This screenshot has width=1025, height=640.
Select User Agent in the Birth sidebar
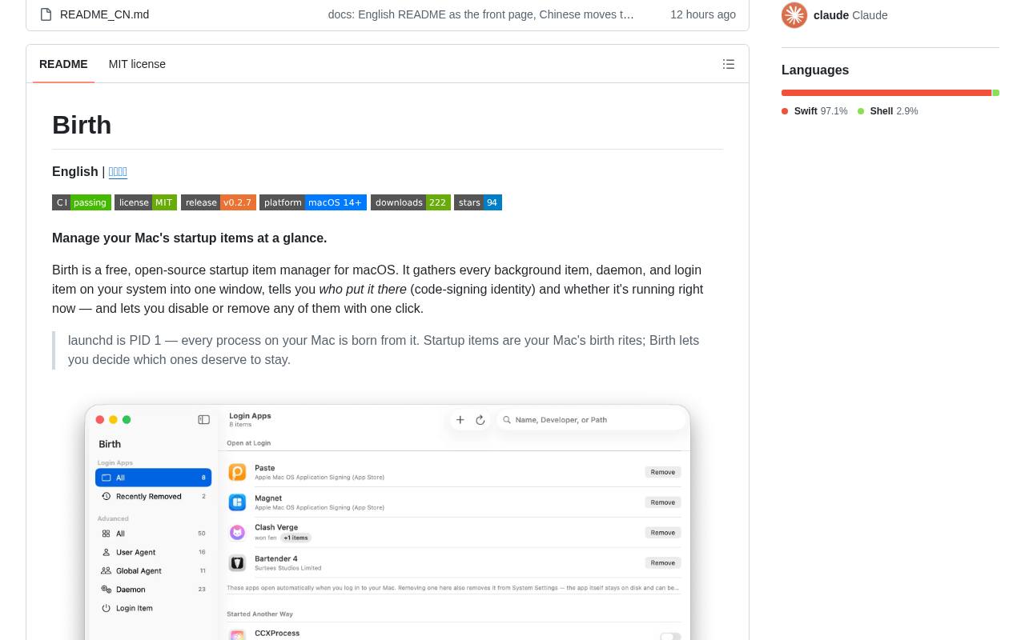pyautogui.click(x=154, y=553)
